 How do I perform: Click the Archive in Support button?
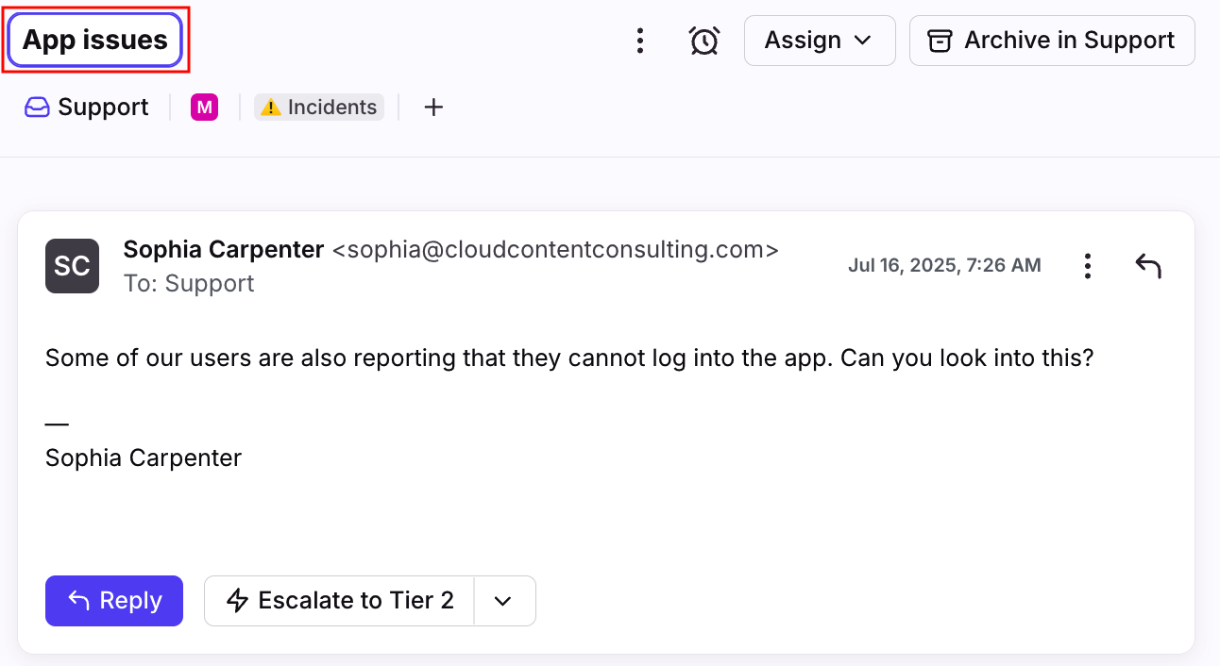coord(1051,41)
